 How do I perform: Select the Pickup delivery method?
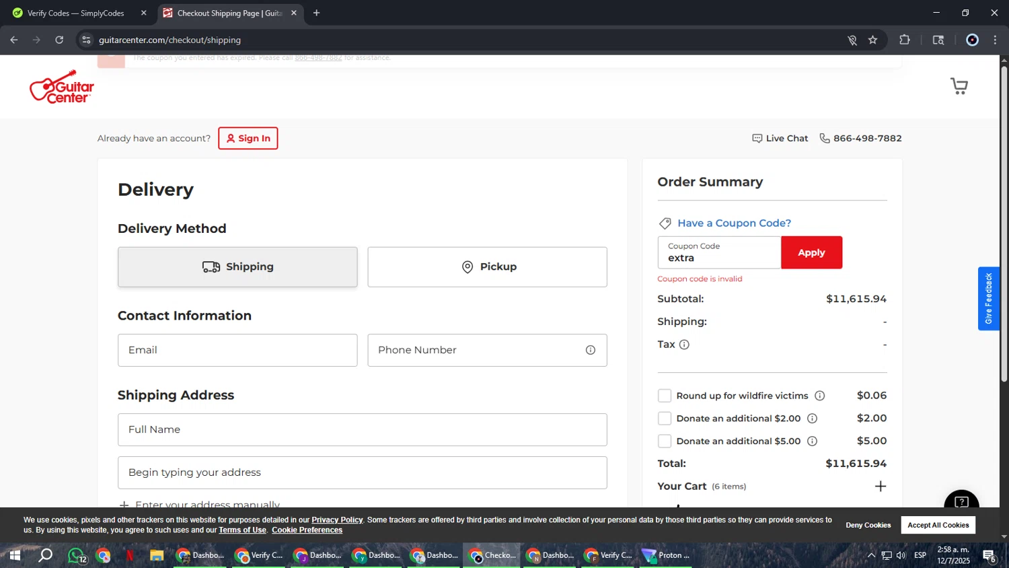click(487, 267)
